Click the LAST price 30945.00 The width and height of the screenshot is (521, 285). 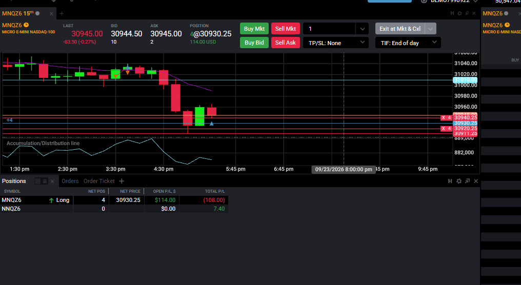tap(87, 34)
